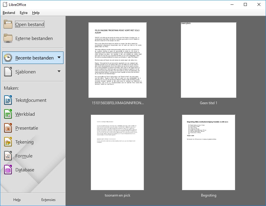The height and width of the screenshot is (206, 266).
Task: Open the toonarm en pick thumbnail
Action: pyautogui.click(x=118, y=152)
